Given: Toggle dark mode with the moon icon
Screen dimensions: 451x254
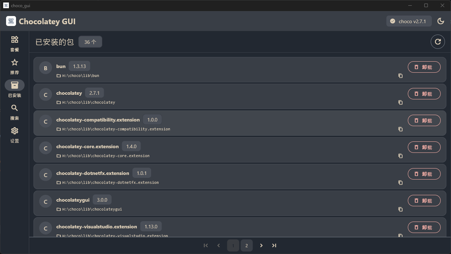Looking at the screenshot, I should coord(441,21).
